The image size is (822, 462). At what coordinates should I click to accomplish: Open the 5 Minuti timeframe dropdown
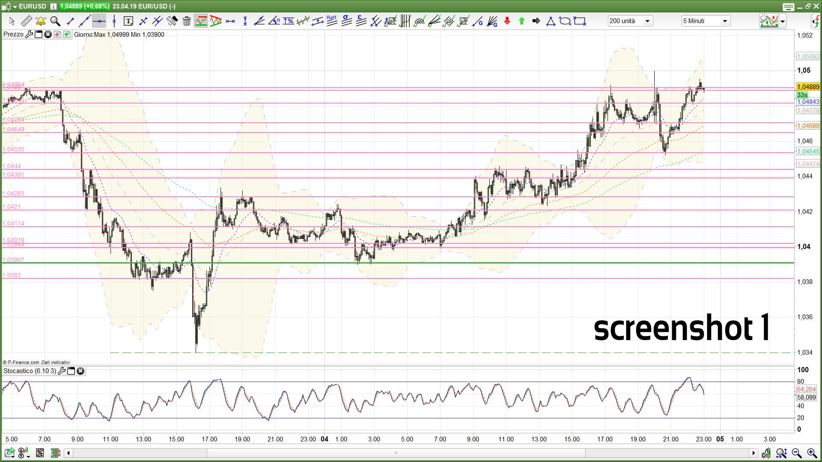click(725, 21)
